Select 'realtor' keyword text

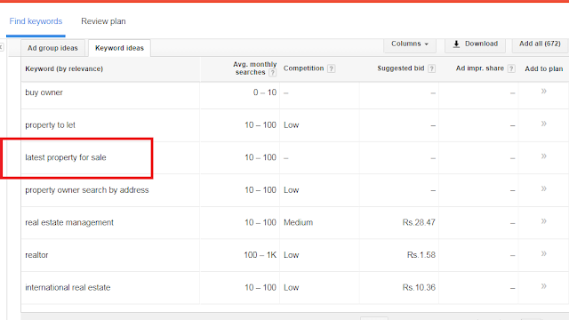[x=36, y=255]
